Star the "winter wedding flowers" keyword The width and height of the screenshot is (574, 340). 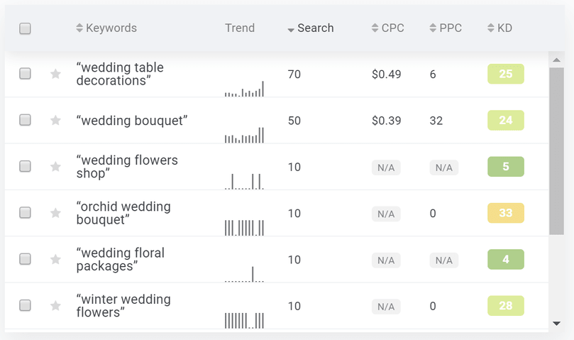coord(55,305)
